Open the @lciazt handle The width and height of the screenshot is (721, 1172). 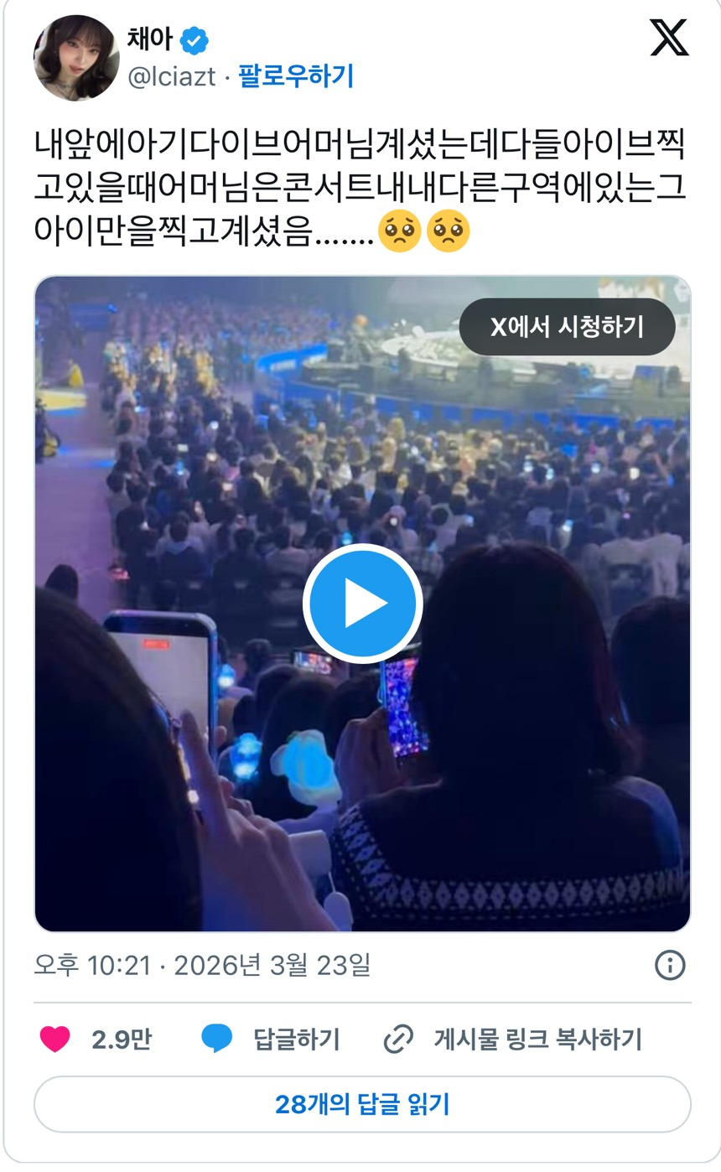pyautogui.click(x=171, y=77)
